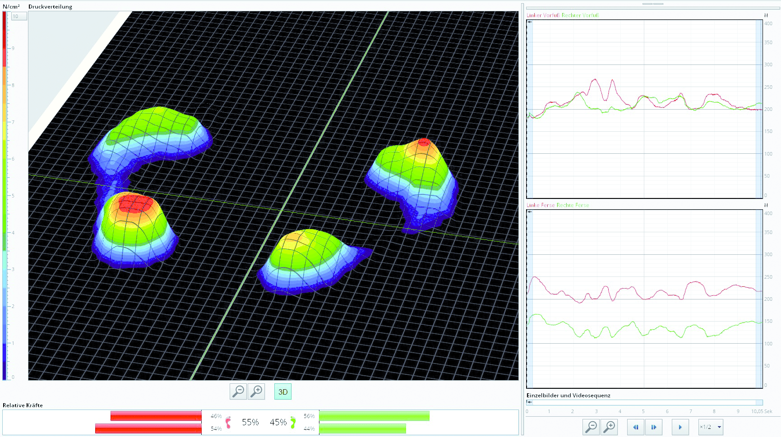Click the left foot icon in Relative Kräfte
This screenshot has width=781, height=437.
(228, 422)
